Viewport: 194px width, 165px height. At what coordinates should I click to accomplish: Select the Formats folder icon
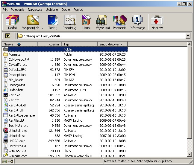click(x=6, y=54)
